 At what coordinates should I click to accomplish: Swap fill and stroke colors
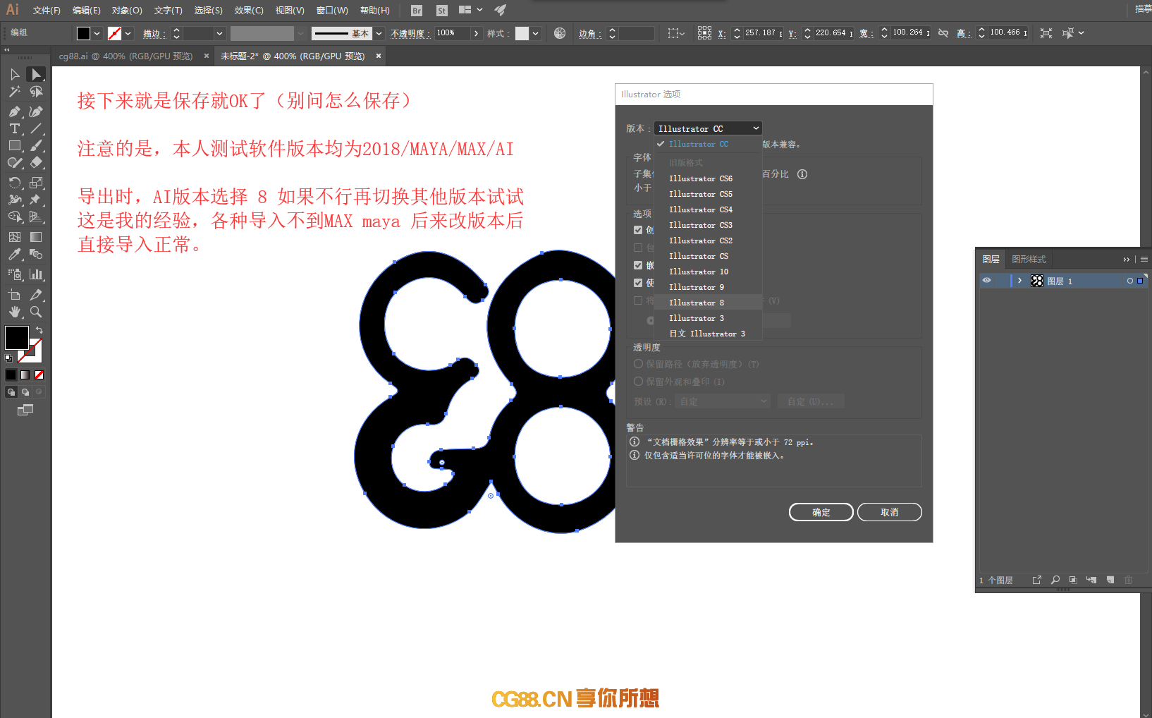pos(39,330)
